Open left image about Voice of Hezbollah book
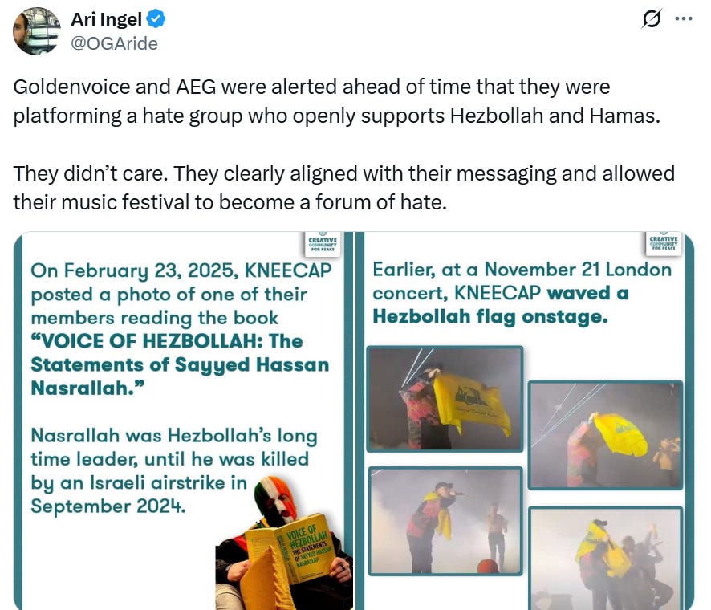711x610 pixels. coord(183,421)
